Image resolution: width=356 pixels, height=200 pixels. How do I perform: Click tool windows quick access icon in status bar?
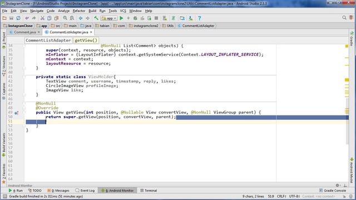[x=5, y=196]
